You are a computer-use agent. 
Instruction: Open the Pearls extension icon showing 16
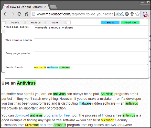point(145,14)
